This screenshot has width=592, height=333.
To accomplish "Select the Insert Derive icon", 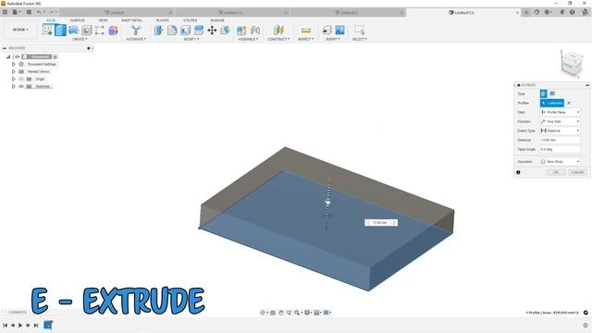I will 327,30.
